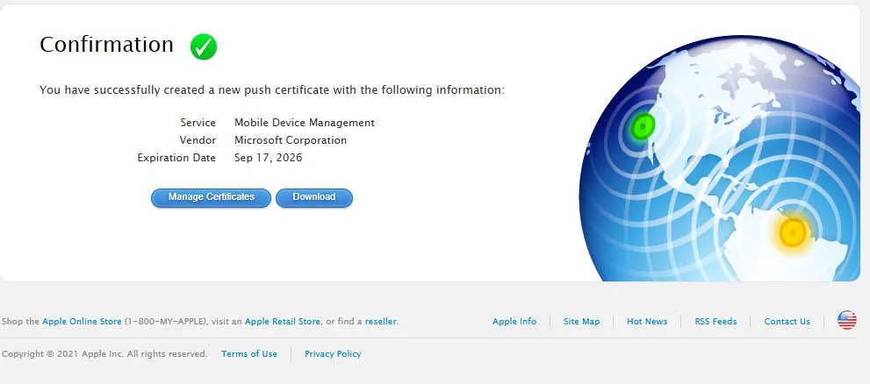Screen dimensions: 870x384
Task: Go to Site Map
Action: (x=581, y=322)
